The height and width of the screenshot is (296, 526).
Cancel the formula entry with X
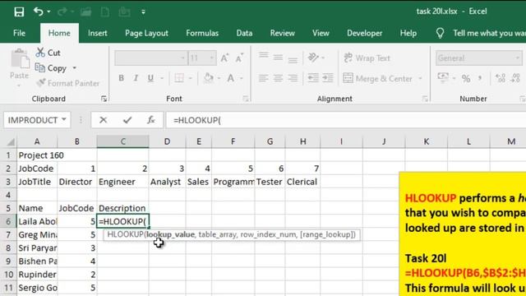(103, 120)
